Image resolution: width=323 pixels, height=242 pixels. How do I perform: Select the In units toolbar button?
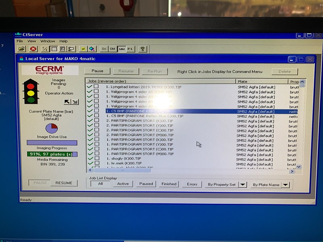pyautogui.click(x=104, y=49)
